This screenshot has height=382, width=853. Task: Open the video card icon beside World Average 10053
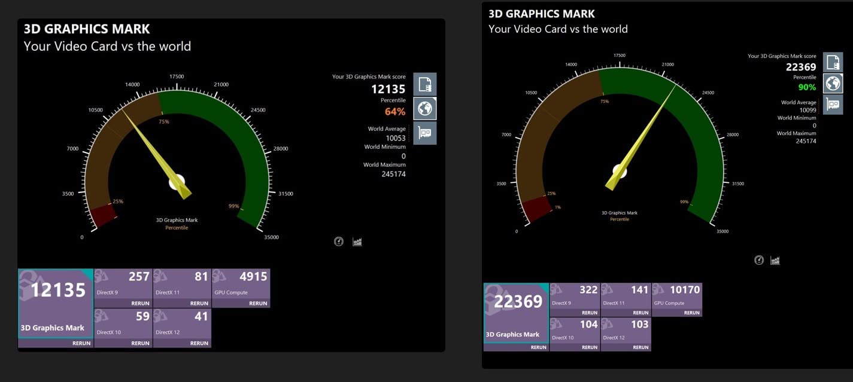(425, 133)
